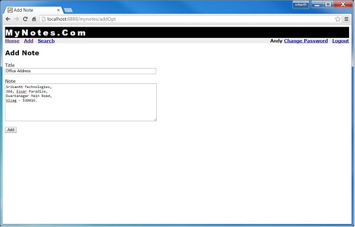Click the Change Password link
Screen dimensions: 355x227
(306, 41)
